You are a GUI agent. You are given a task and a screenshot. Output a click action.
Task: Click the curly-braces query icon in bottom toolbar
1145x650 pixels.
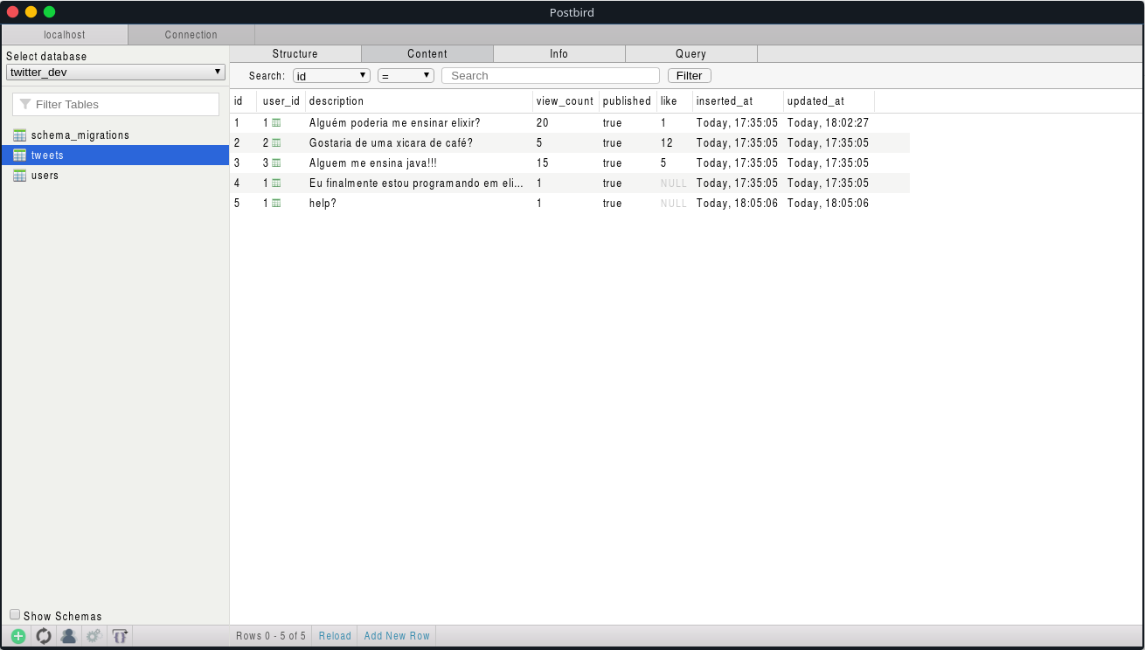click(x=119, y=635)
